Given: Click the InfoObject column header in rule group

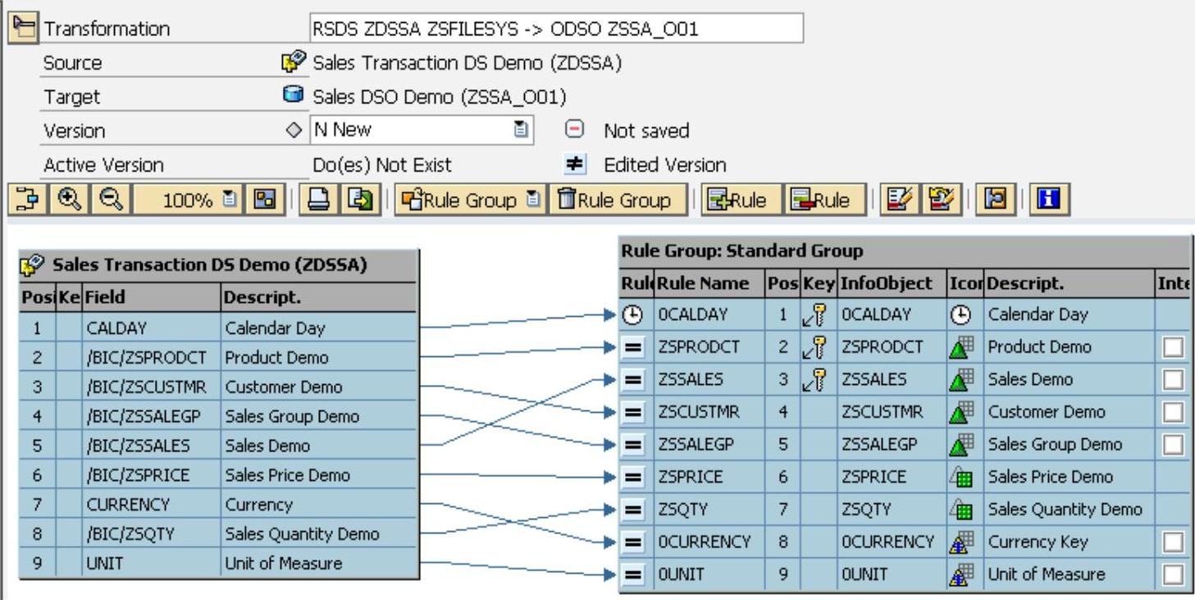Looking at the screenshot, I should [891, 283].
